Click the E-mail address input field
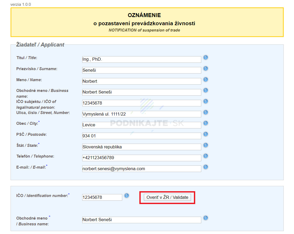This screenshot has height=234, width=294. [141, 169]
